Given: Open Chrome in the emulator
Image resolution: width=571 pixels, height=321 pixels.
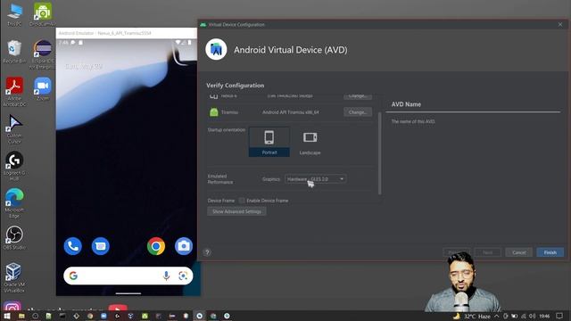Looking at the screenshot, I should pyautogui.click(x=156, y=246).
